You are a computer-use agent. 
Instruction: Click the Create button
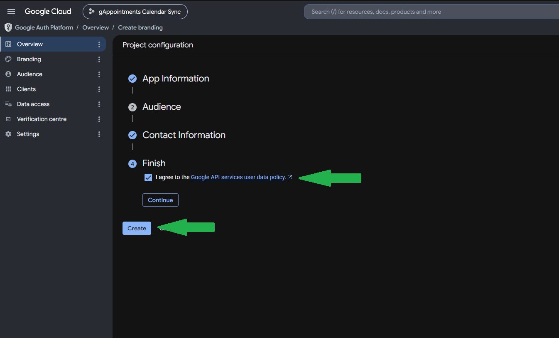(137, 228)
